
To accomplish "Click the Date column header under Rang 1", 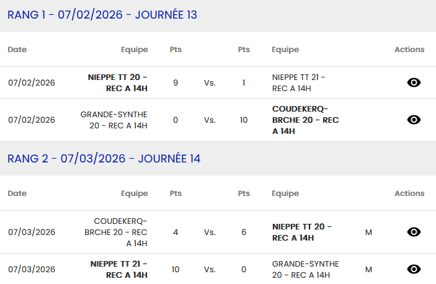I will click(x=17, y=50).
